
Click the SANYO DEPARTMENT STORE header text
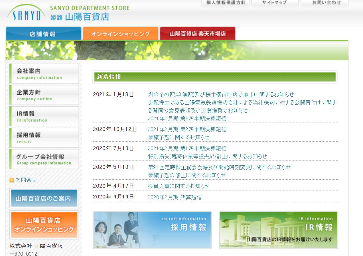pyautogui.click(x=90, y=8)
